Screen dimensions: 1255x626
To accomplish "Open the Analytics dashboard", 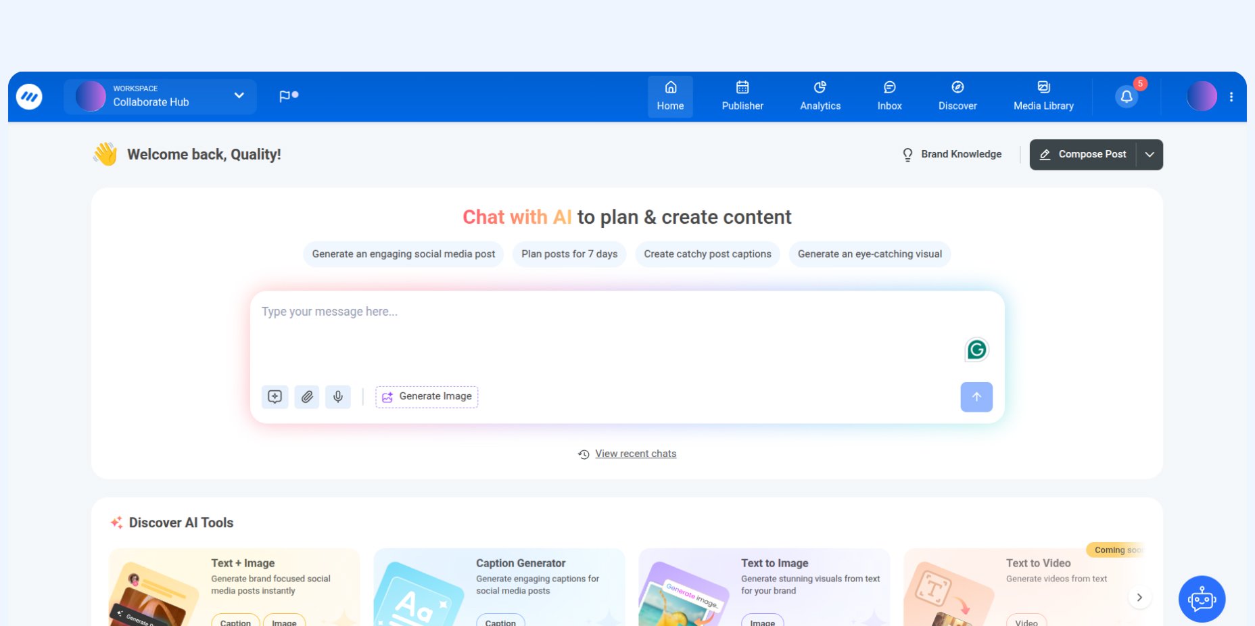I will click(820, 96).
